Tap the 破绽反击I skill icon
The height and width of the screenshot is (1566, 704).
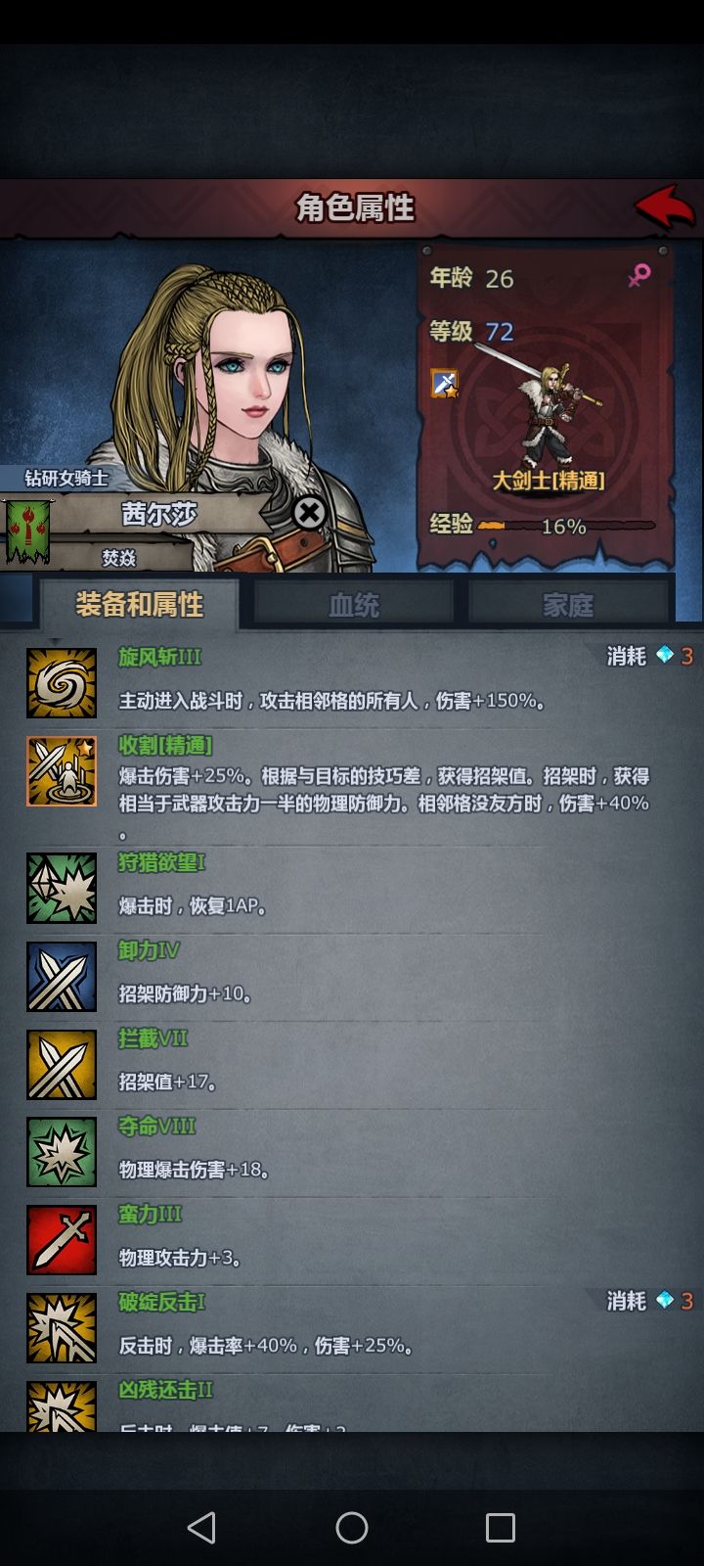[x=62, y=1328]
